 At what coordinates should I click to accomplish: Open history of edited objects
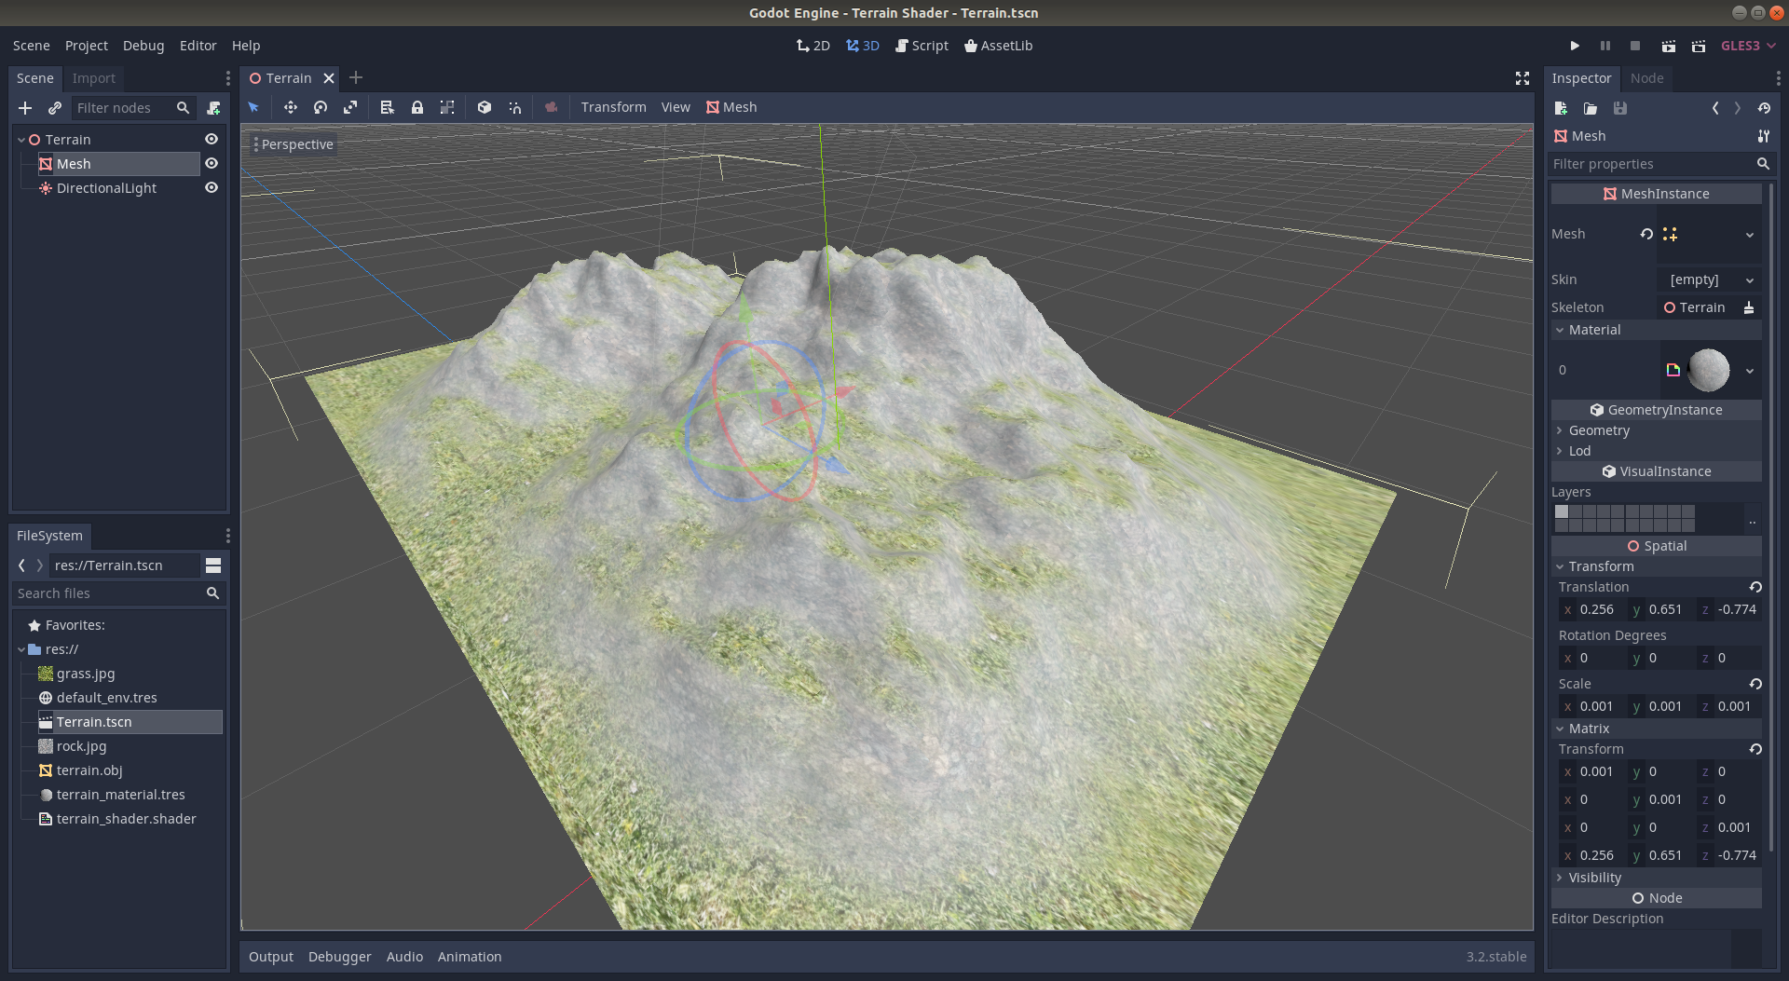click(1764, 108)
